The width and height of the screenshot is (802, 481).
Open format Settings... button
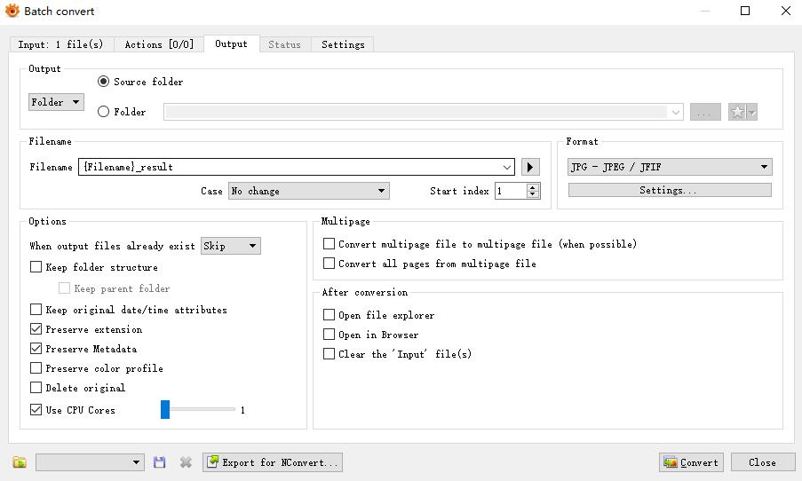pos(670,191)
